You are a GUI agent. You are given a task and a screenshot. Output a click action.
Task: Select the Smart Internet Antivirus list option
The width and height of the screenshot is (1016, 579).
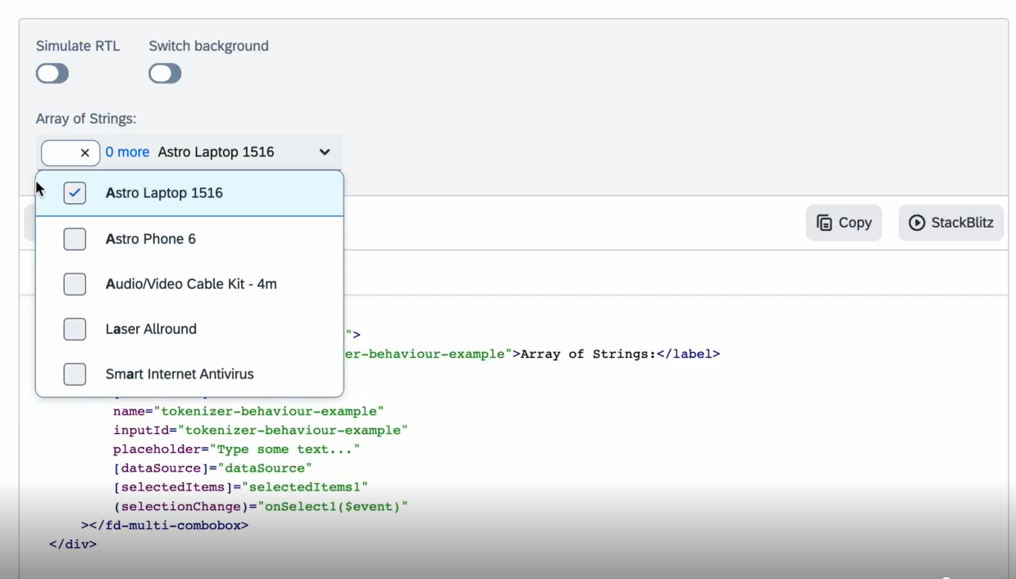coord(180,373)
